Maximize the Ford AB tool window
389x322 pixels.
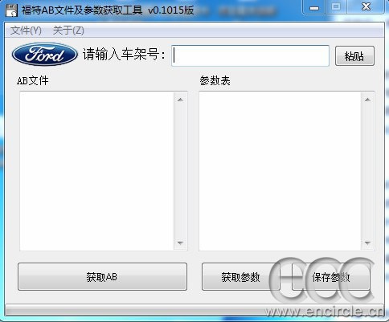(336, 7)
